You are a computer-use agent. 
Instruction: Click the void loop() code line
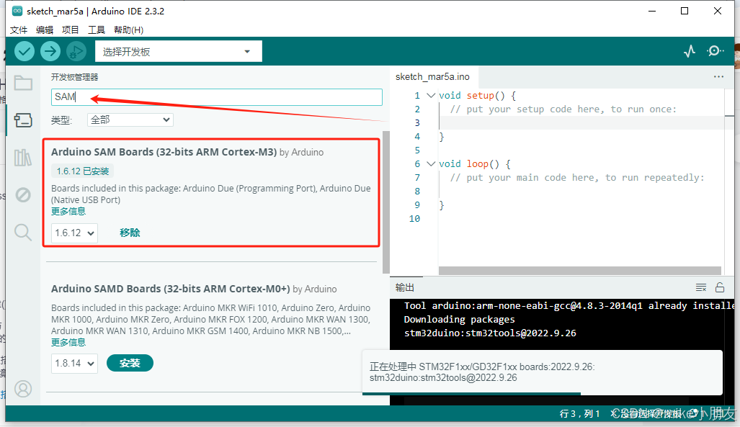click(474, 163)
